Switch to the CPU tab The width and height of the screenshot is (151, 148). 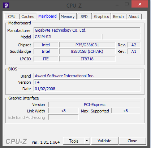(12, 17)
